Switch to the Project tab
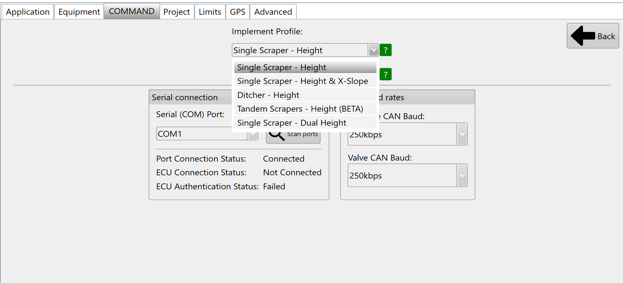 [x=176, y=12]
